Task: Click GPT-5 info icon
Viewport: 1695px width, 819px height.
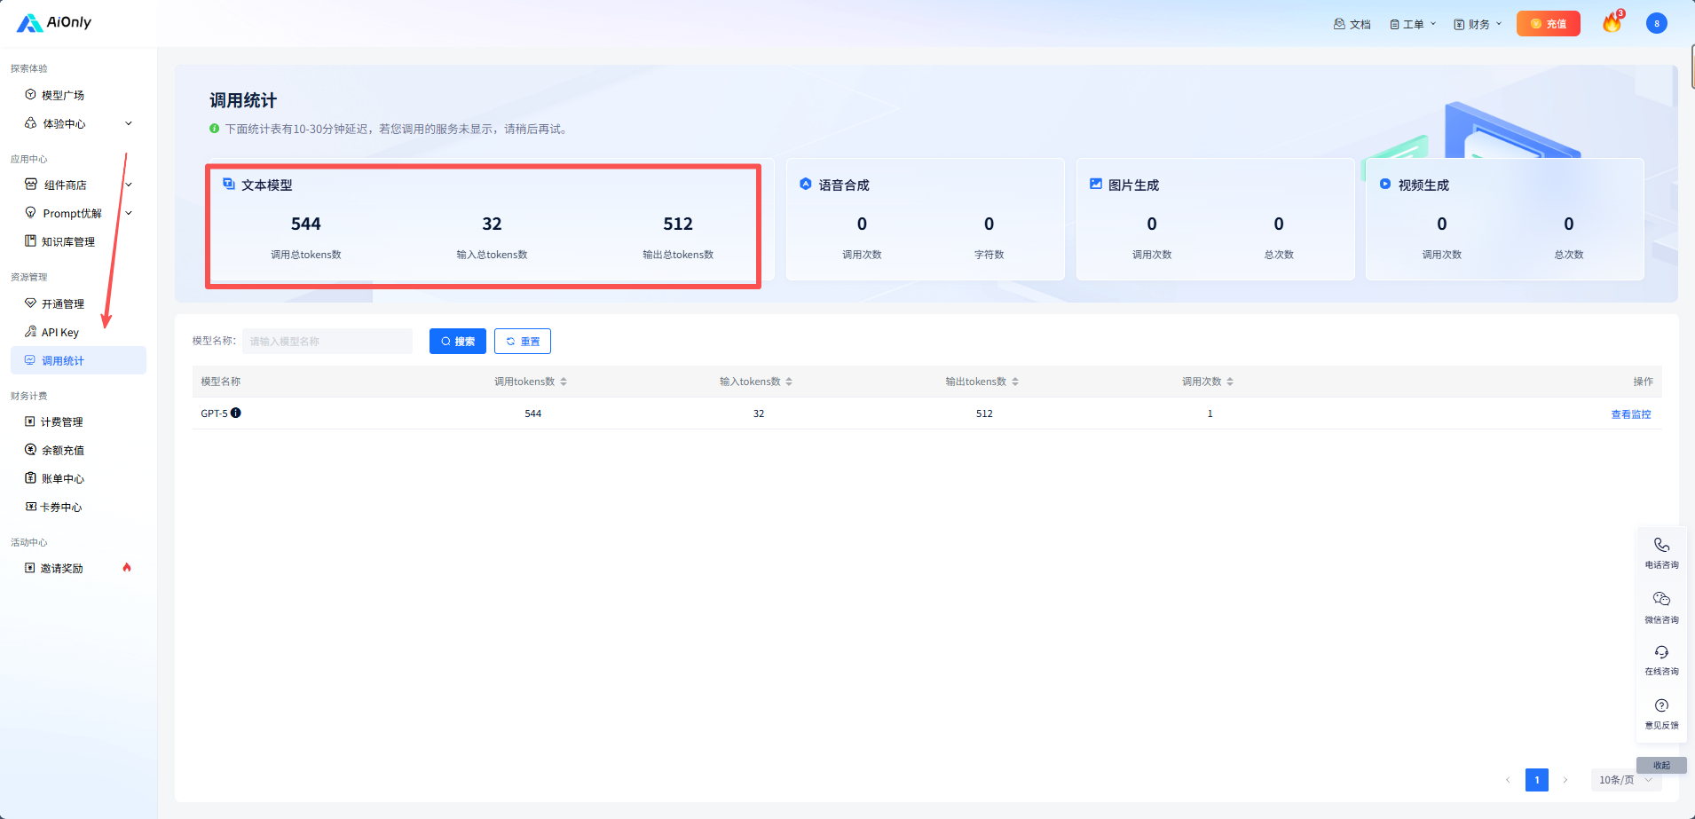Action: (236, 413)
